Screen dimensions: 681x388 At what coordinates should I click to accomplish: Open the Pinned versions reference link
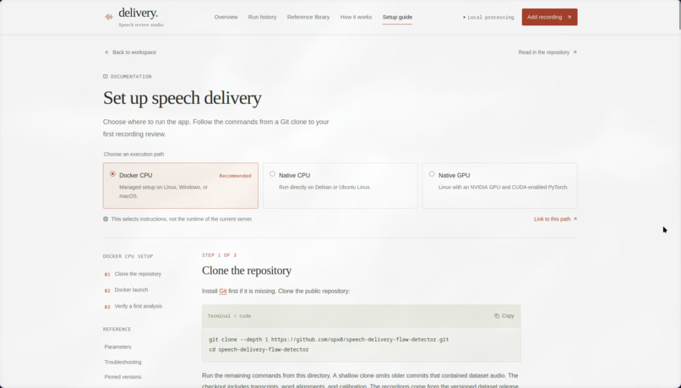pos(123,377)
